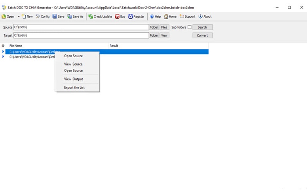Screen dimensions: 307x192
Task: Click the View button next to Target
Action: [164, 35]
